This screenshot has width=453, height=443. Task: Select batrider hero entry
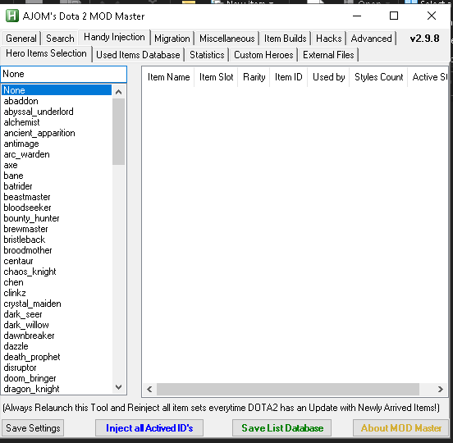pyautogui.click(x=57, y=186)
